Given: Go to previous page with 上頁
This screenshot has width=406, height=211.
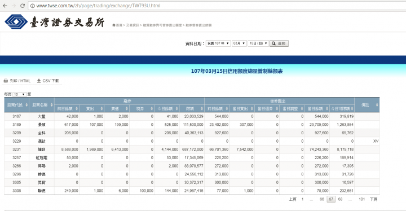Looking at the screenshot, I should pos(293,199).
